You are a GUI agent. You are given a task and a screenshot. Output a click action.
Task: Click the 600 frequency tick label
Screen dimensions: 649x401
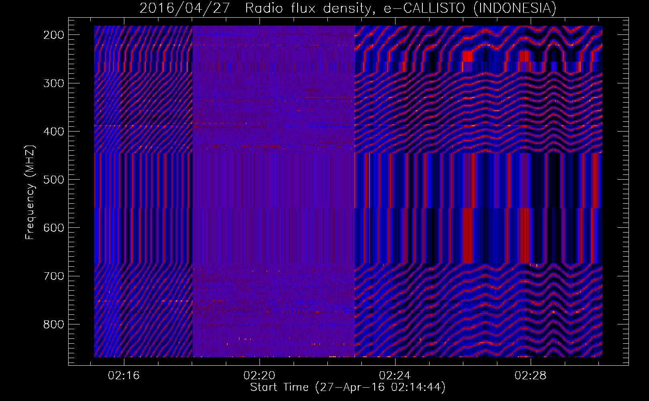click(x=54, y=228)
